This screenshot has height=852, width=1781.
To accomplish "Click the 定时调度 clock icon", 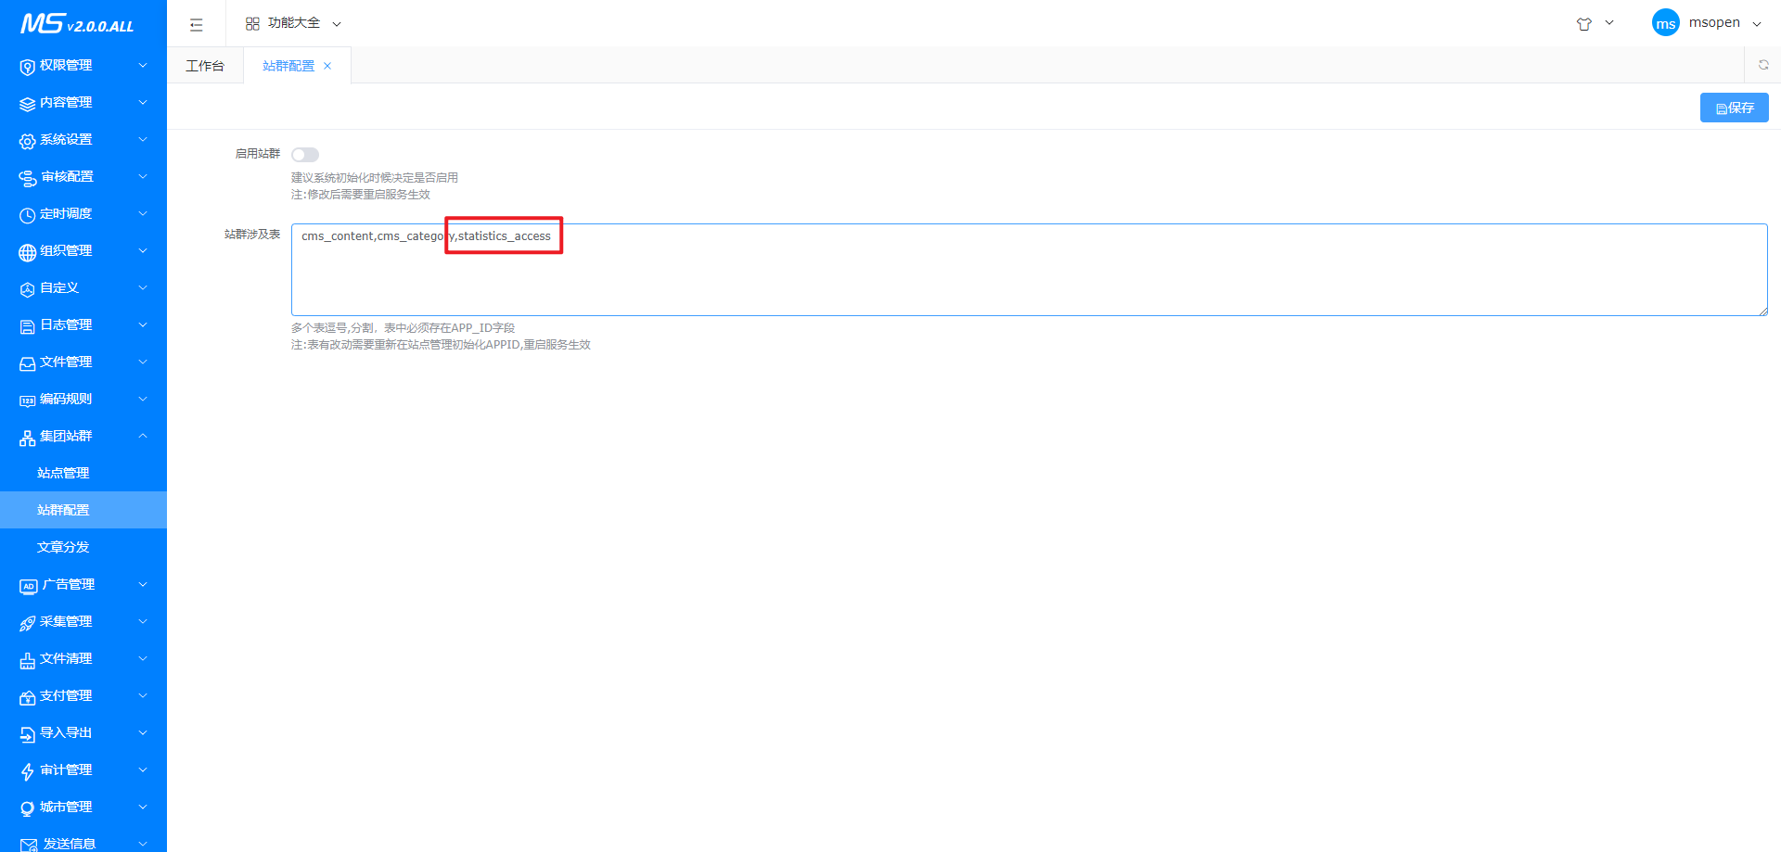I will tap(27, 215).
